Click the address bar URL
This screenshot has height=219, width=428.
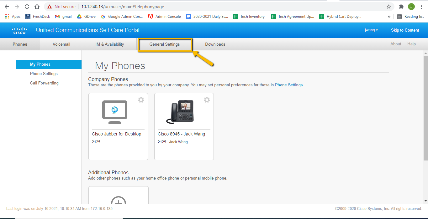click(123, 7)
